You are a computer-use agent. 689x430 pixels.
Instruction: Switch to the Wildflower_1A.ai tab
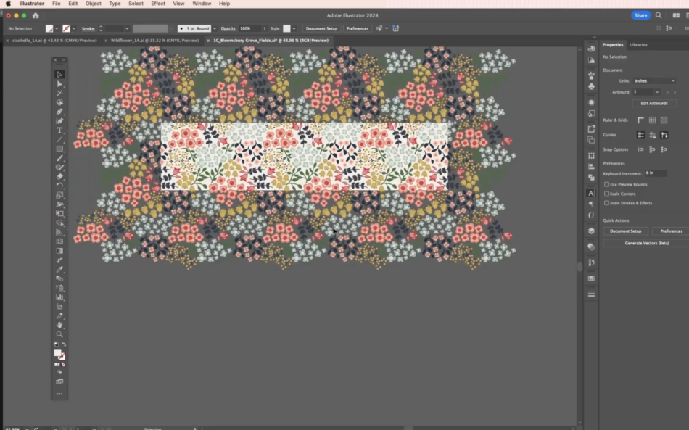[x=154, y=41]
